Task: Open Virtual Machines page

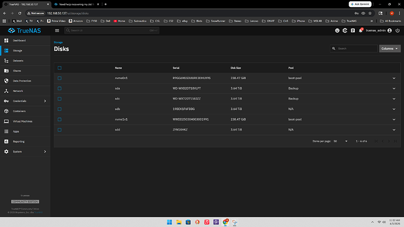Action: 25,121
